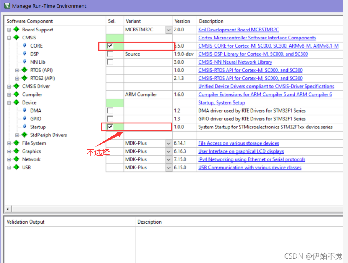Expand the USB tree node
Image resolution: width=348 pixels, height=263 pixels.
click(x=9, y=168)
